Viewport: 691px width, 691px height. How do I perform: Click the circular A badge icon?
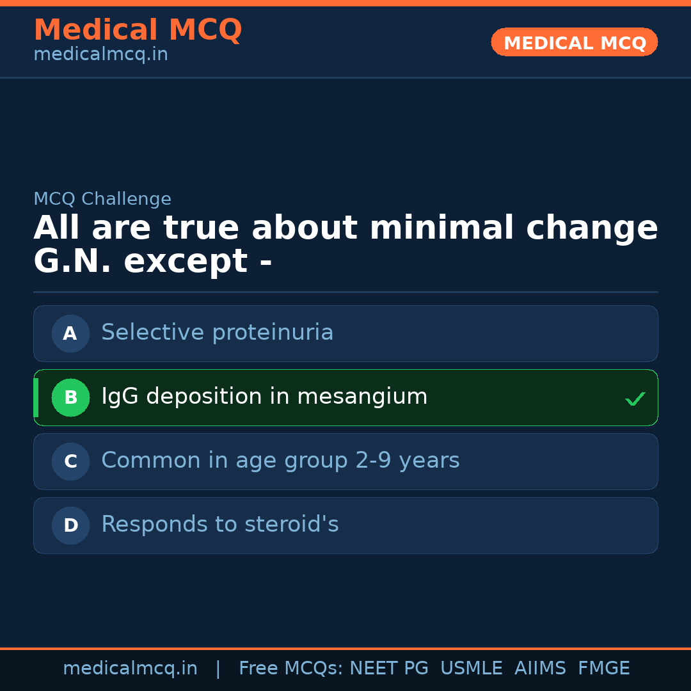[70, 333]
